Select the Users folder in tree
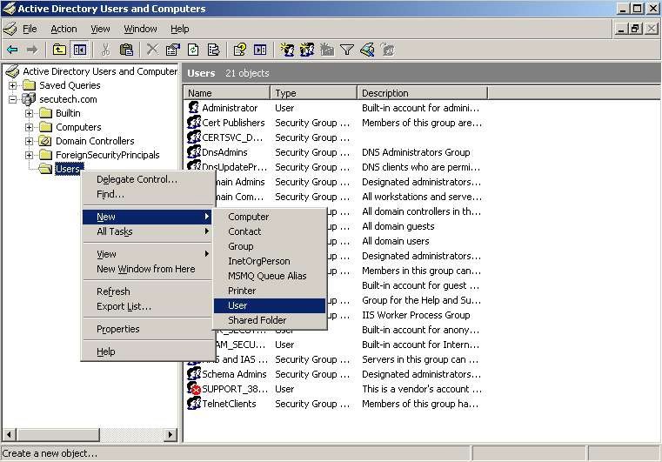Image resolution: width=662 pixels, height=462 pixels. 69,169
